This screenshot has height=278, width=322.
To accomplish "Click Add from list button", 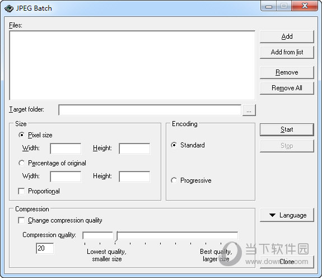I will [x=287, y=52].
